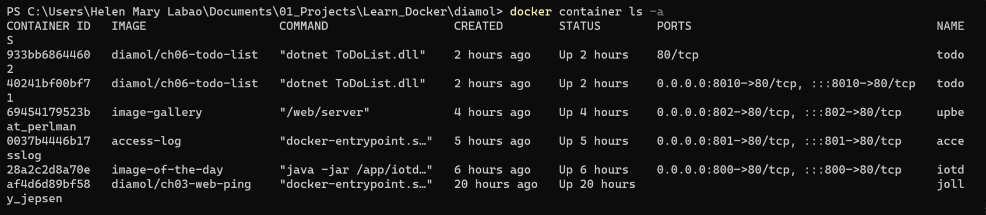The height and width of the screenshot is (215, 986).
Task: Click container ID 933bb6864460
Action: click(x=48, y=55)
